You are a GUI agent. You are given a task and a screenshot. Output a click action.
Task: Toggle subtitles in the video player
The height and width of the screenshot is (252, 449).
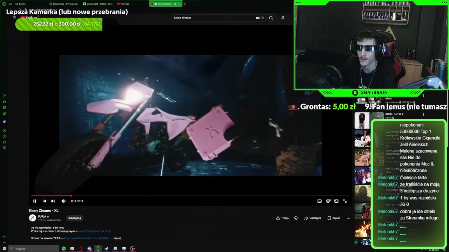point(320,201)
